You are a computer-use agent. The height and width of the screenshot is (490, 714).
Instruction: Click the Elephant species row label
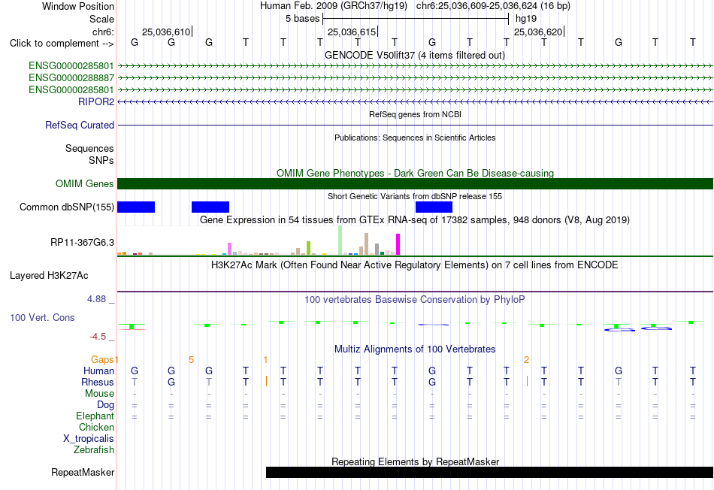[x=95, y=416]
